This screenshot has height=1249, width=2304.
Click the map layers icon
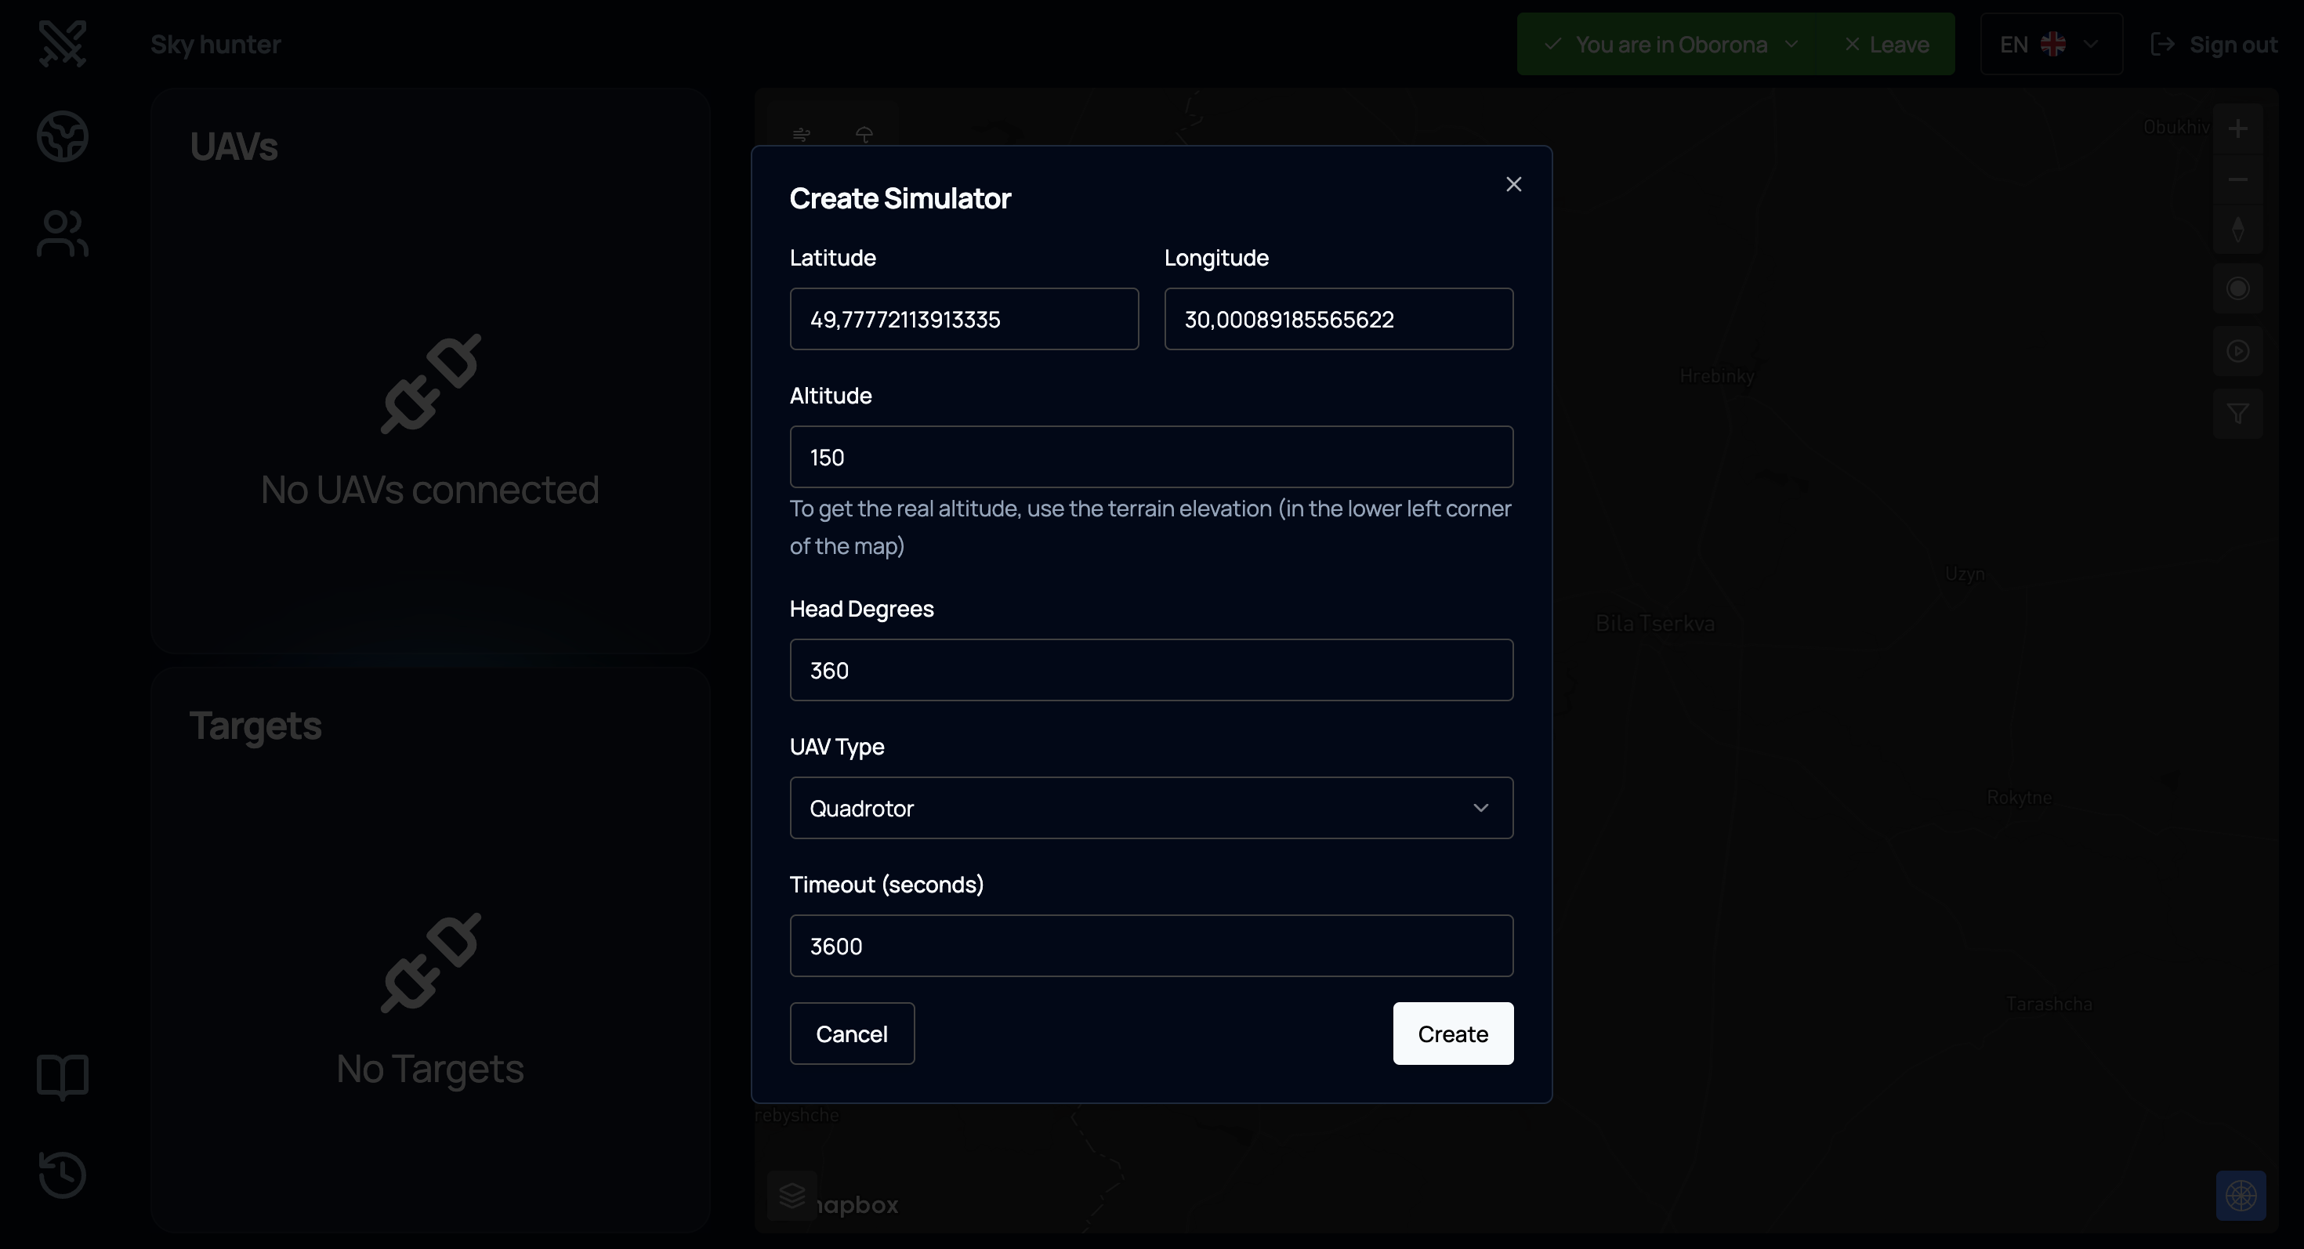tap(792, 1194)
